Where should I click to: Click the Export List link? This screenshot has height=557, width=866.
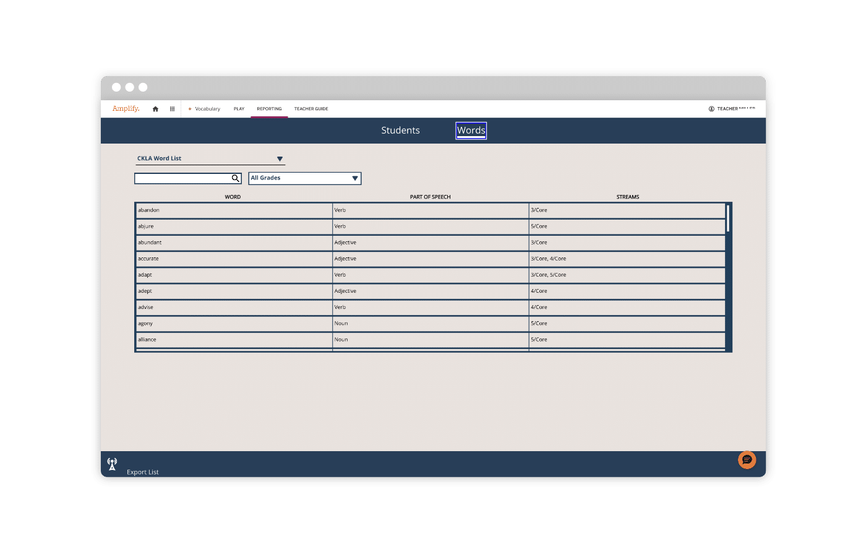[143, 472]
